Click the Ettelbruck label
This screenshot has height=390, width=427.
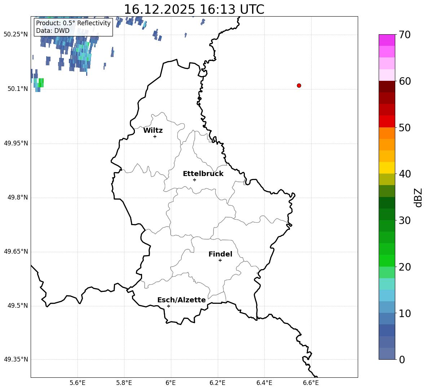tap(203, 174)
